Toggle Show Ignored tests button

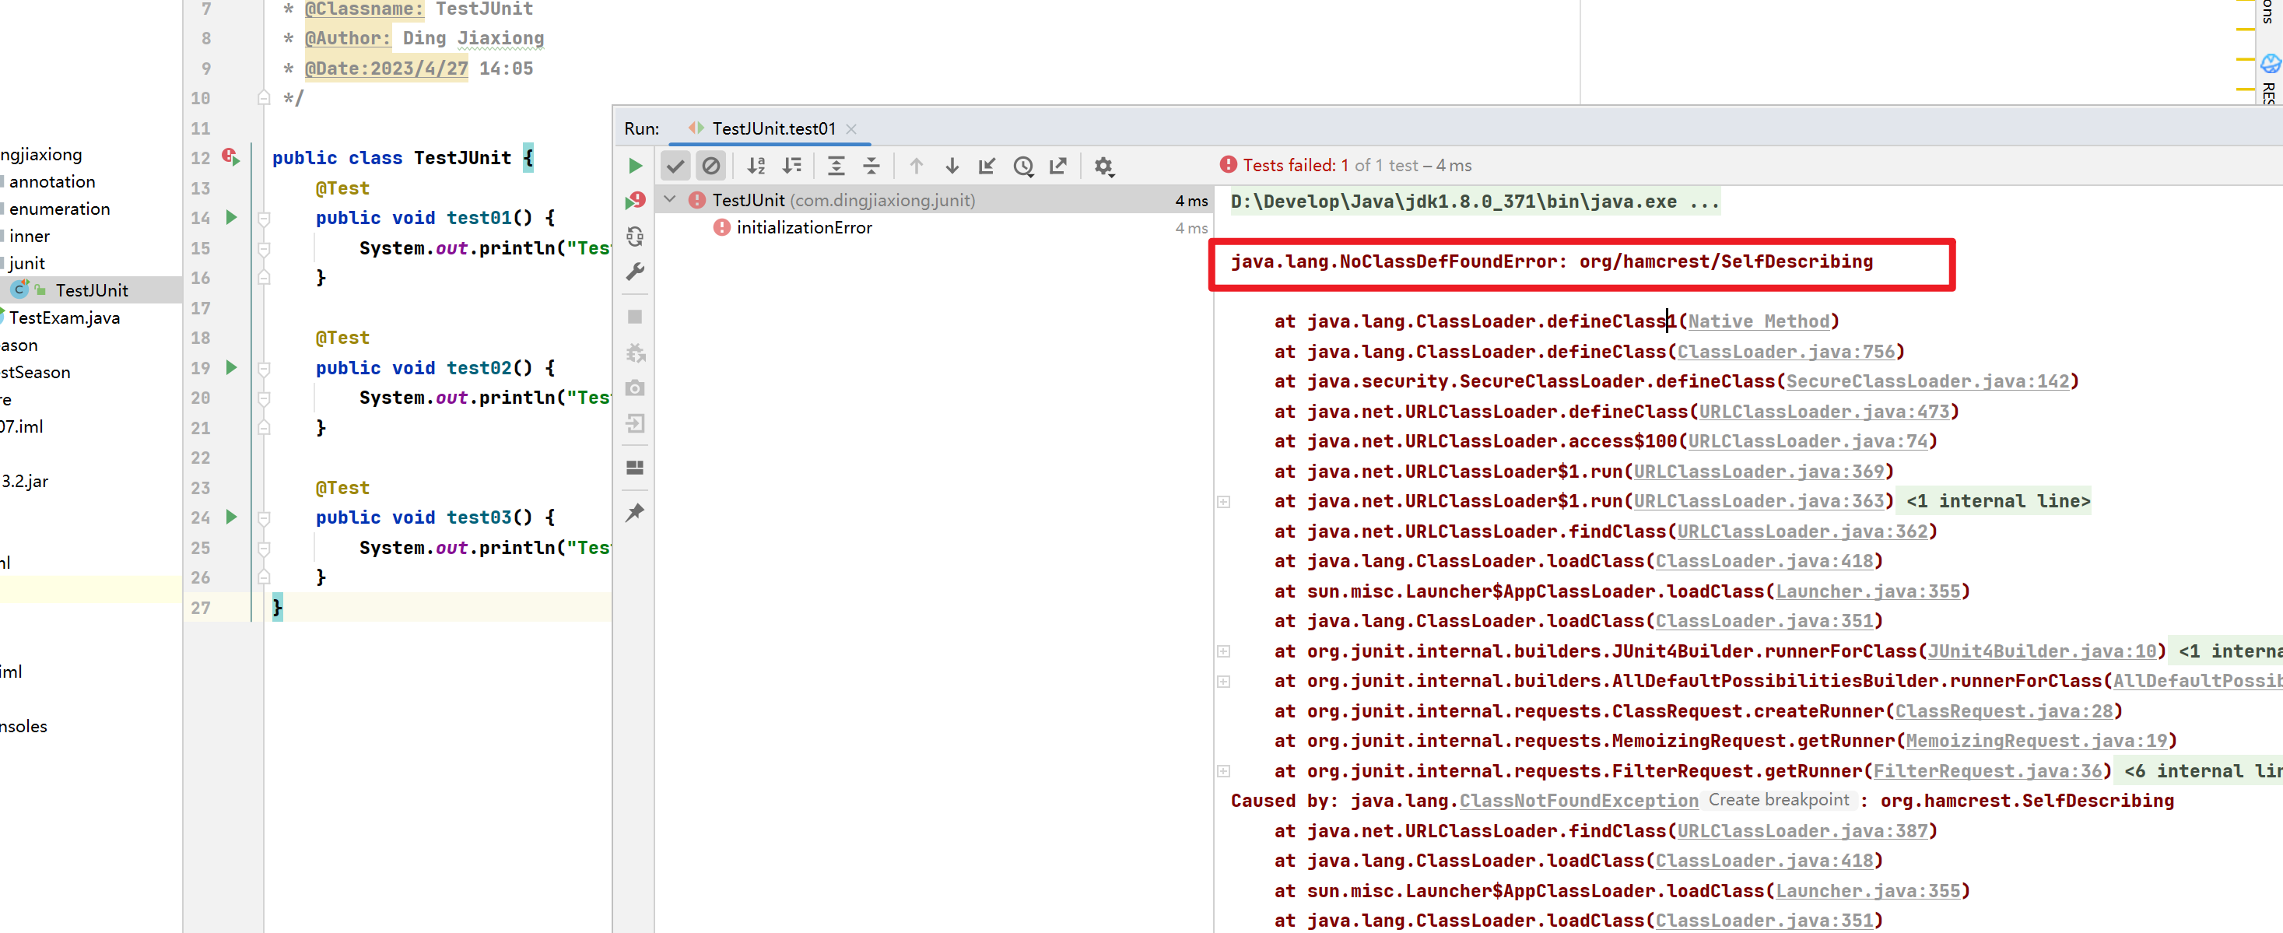pos(710,166)
